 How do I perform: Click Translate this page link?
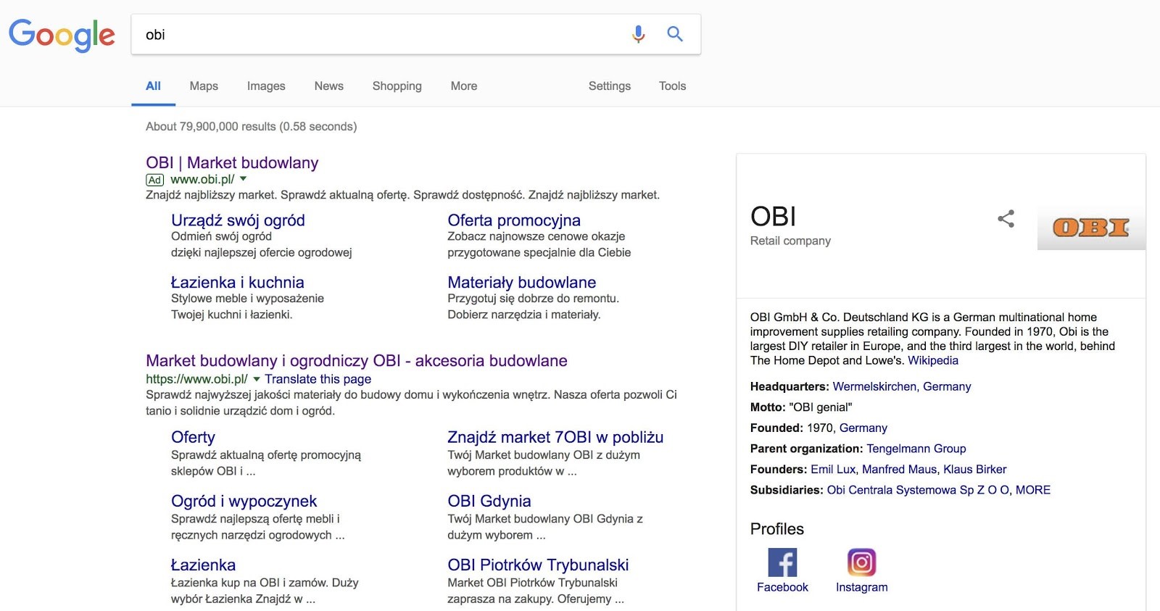click(x=318, y=379)
